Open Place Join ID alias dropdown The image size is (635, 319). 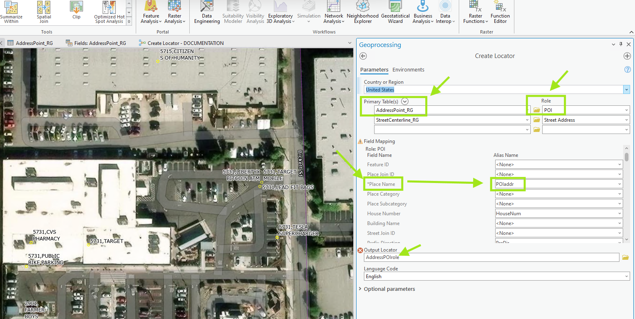619,174
